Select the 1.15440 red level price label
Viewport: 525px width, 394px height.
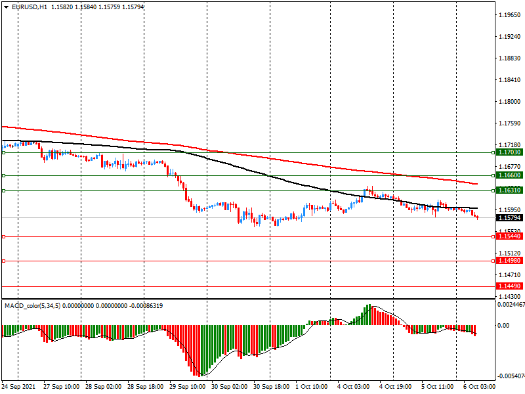509,236
